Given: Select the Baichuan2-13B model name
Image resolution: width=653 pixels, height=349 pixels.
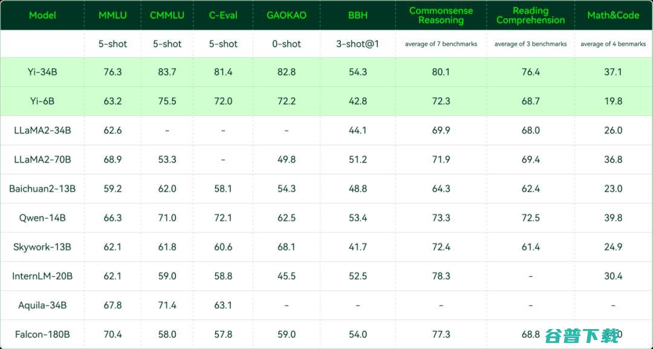Looking at the screenshot, I should pos(42,188).
